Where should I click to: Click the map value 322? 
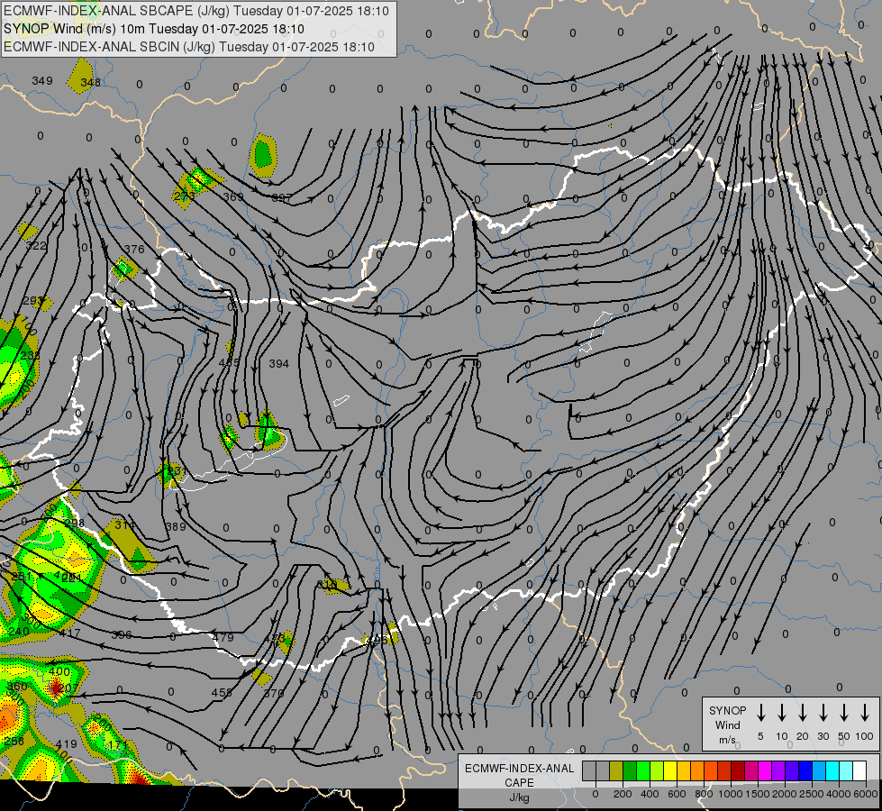pyautogui.click(x=37, y=245)
